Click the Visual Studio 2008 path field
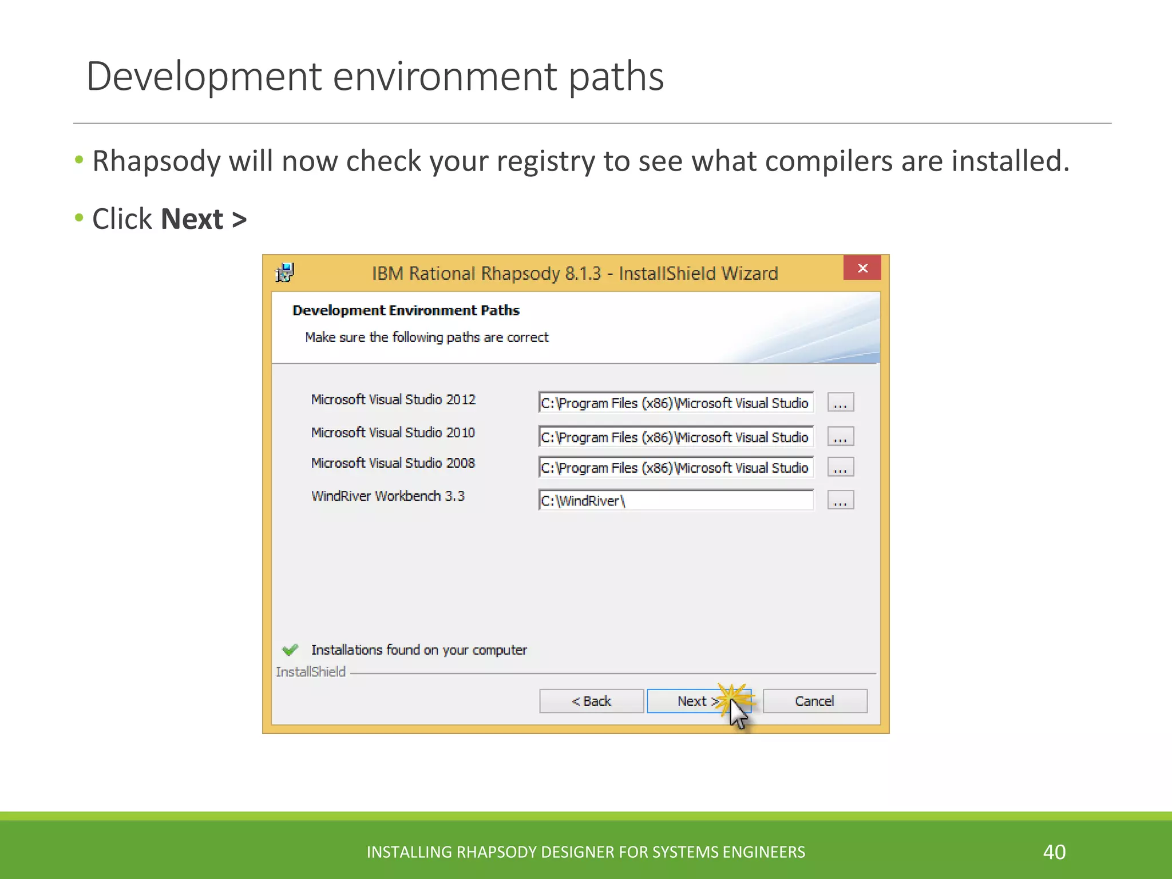1172x879 pixels. (676, 468)
